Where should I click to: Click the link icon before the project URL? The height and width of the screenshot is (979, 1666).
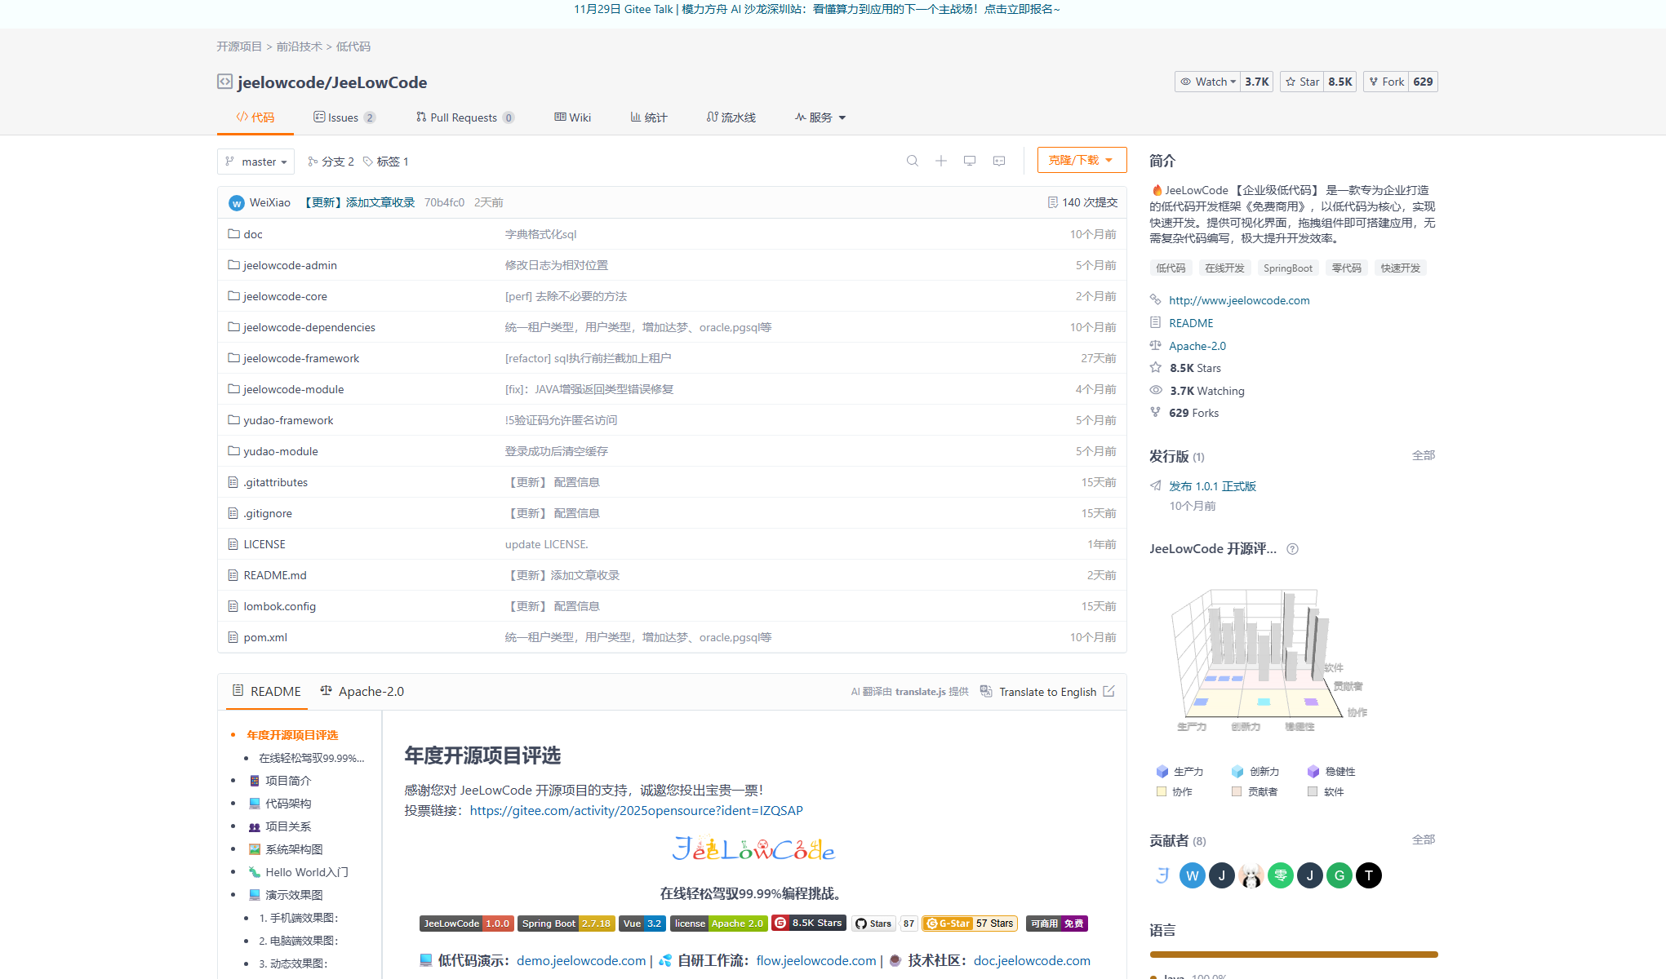1155,299
